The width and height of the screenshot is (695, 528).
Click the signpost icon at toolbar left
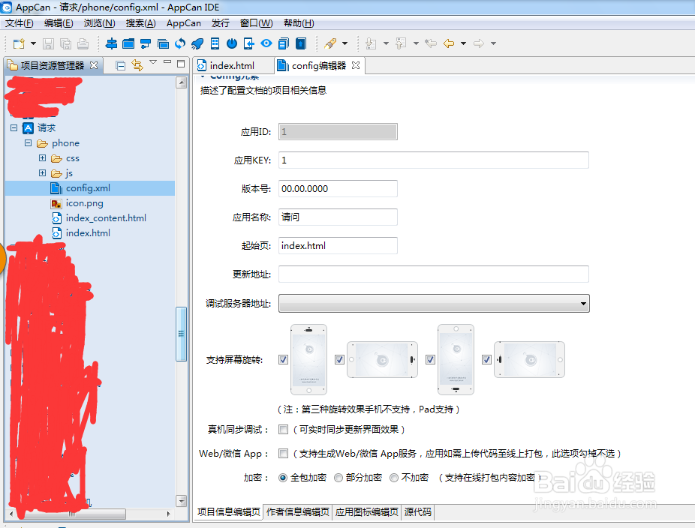[x=111, y=43]
